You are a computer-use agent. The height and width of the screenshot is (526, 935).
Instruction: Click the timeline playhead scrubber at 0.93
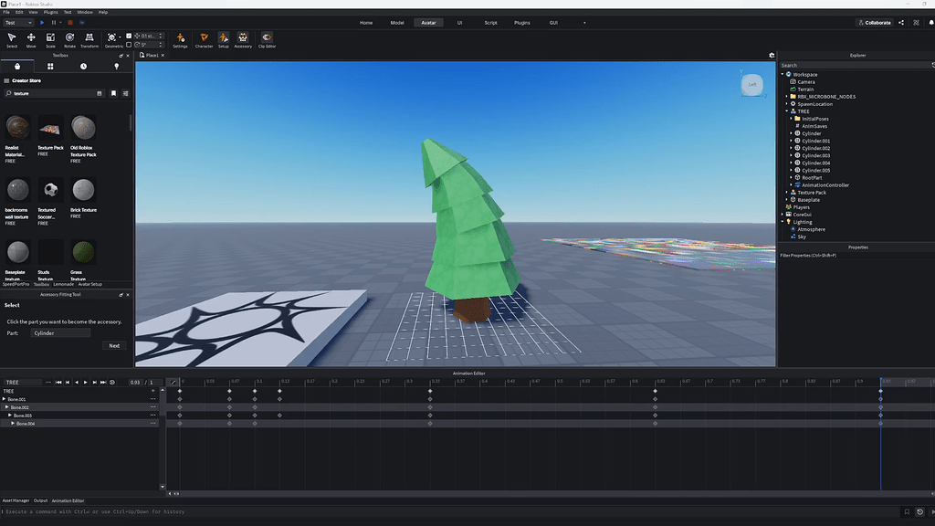pos(881,381)
